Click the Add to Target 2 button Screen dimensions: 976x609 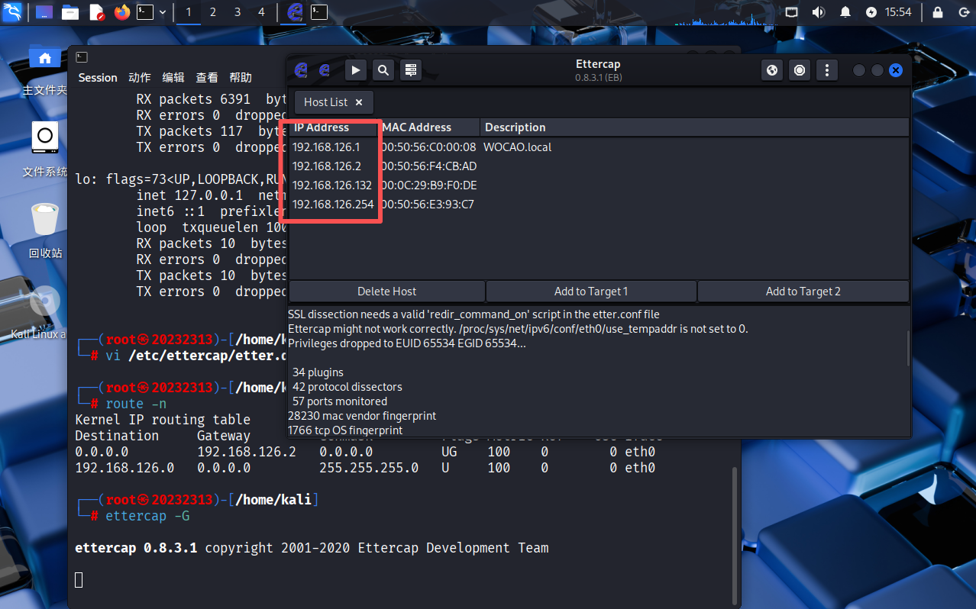click(803, 292)
